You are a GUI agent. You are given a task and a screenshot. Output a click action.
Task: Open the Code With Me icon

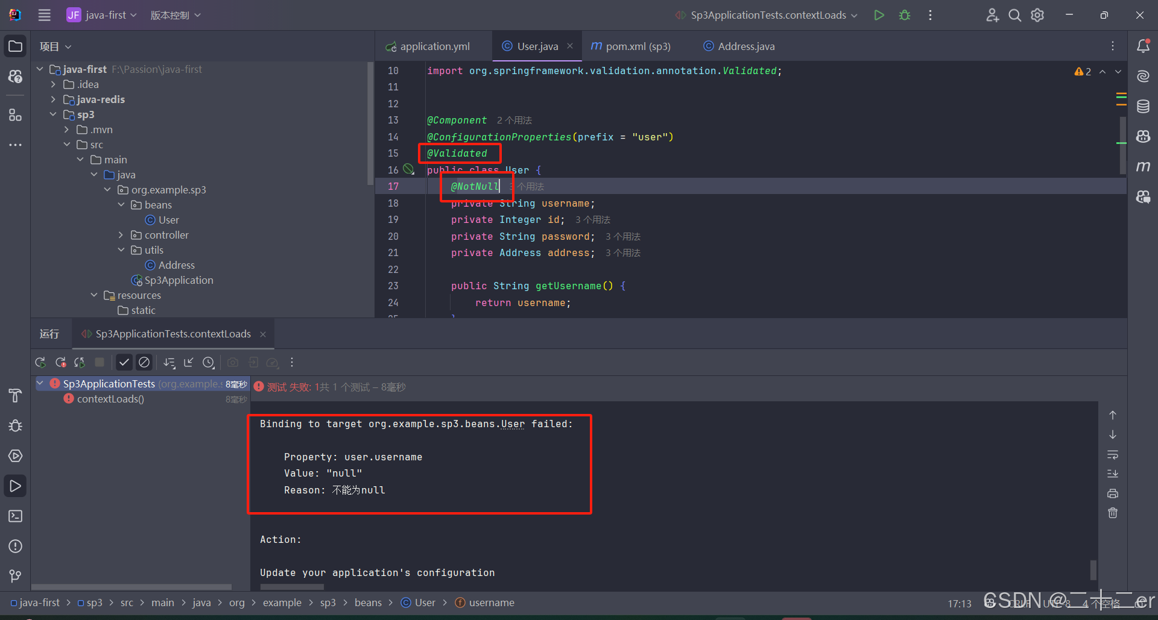(992, 15)
